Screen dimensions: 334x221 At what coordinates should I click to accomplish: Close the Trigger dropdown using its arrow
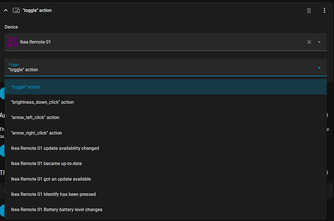tap(319, 68)
